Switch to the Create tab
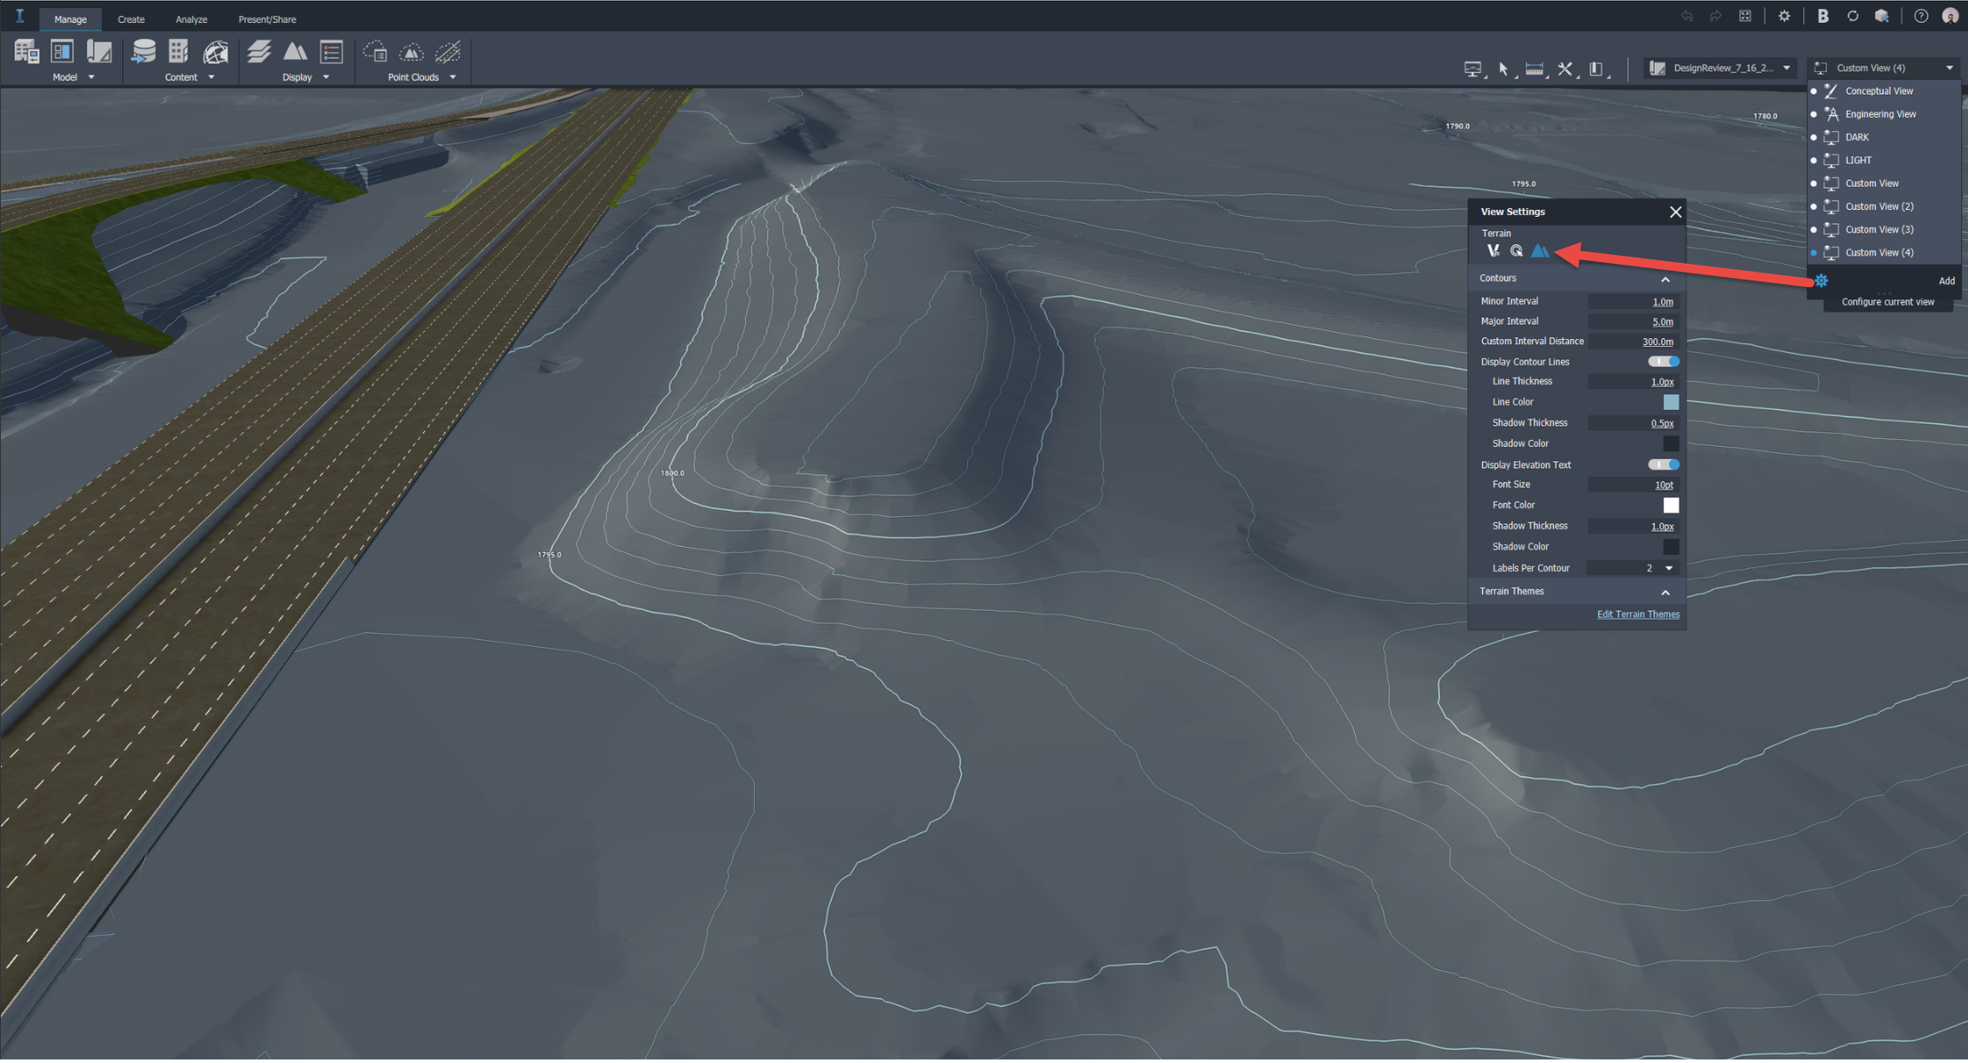The height and width of the screenshot is (1063, 1968). (131, 19)
